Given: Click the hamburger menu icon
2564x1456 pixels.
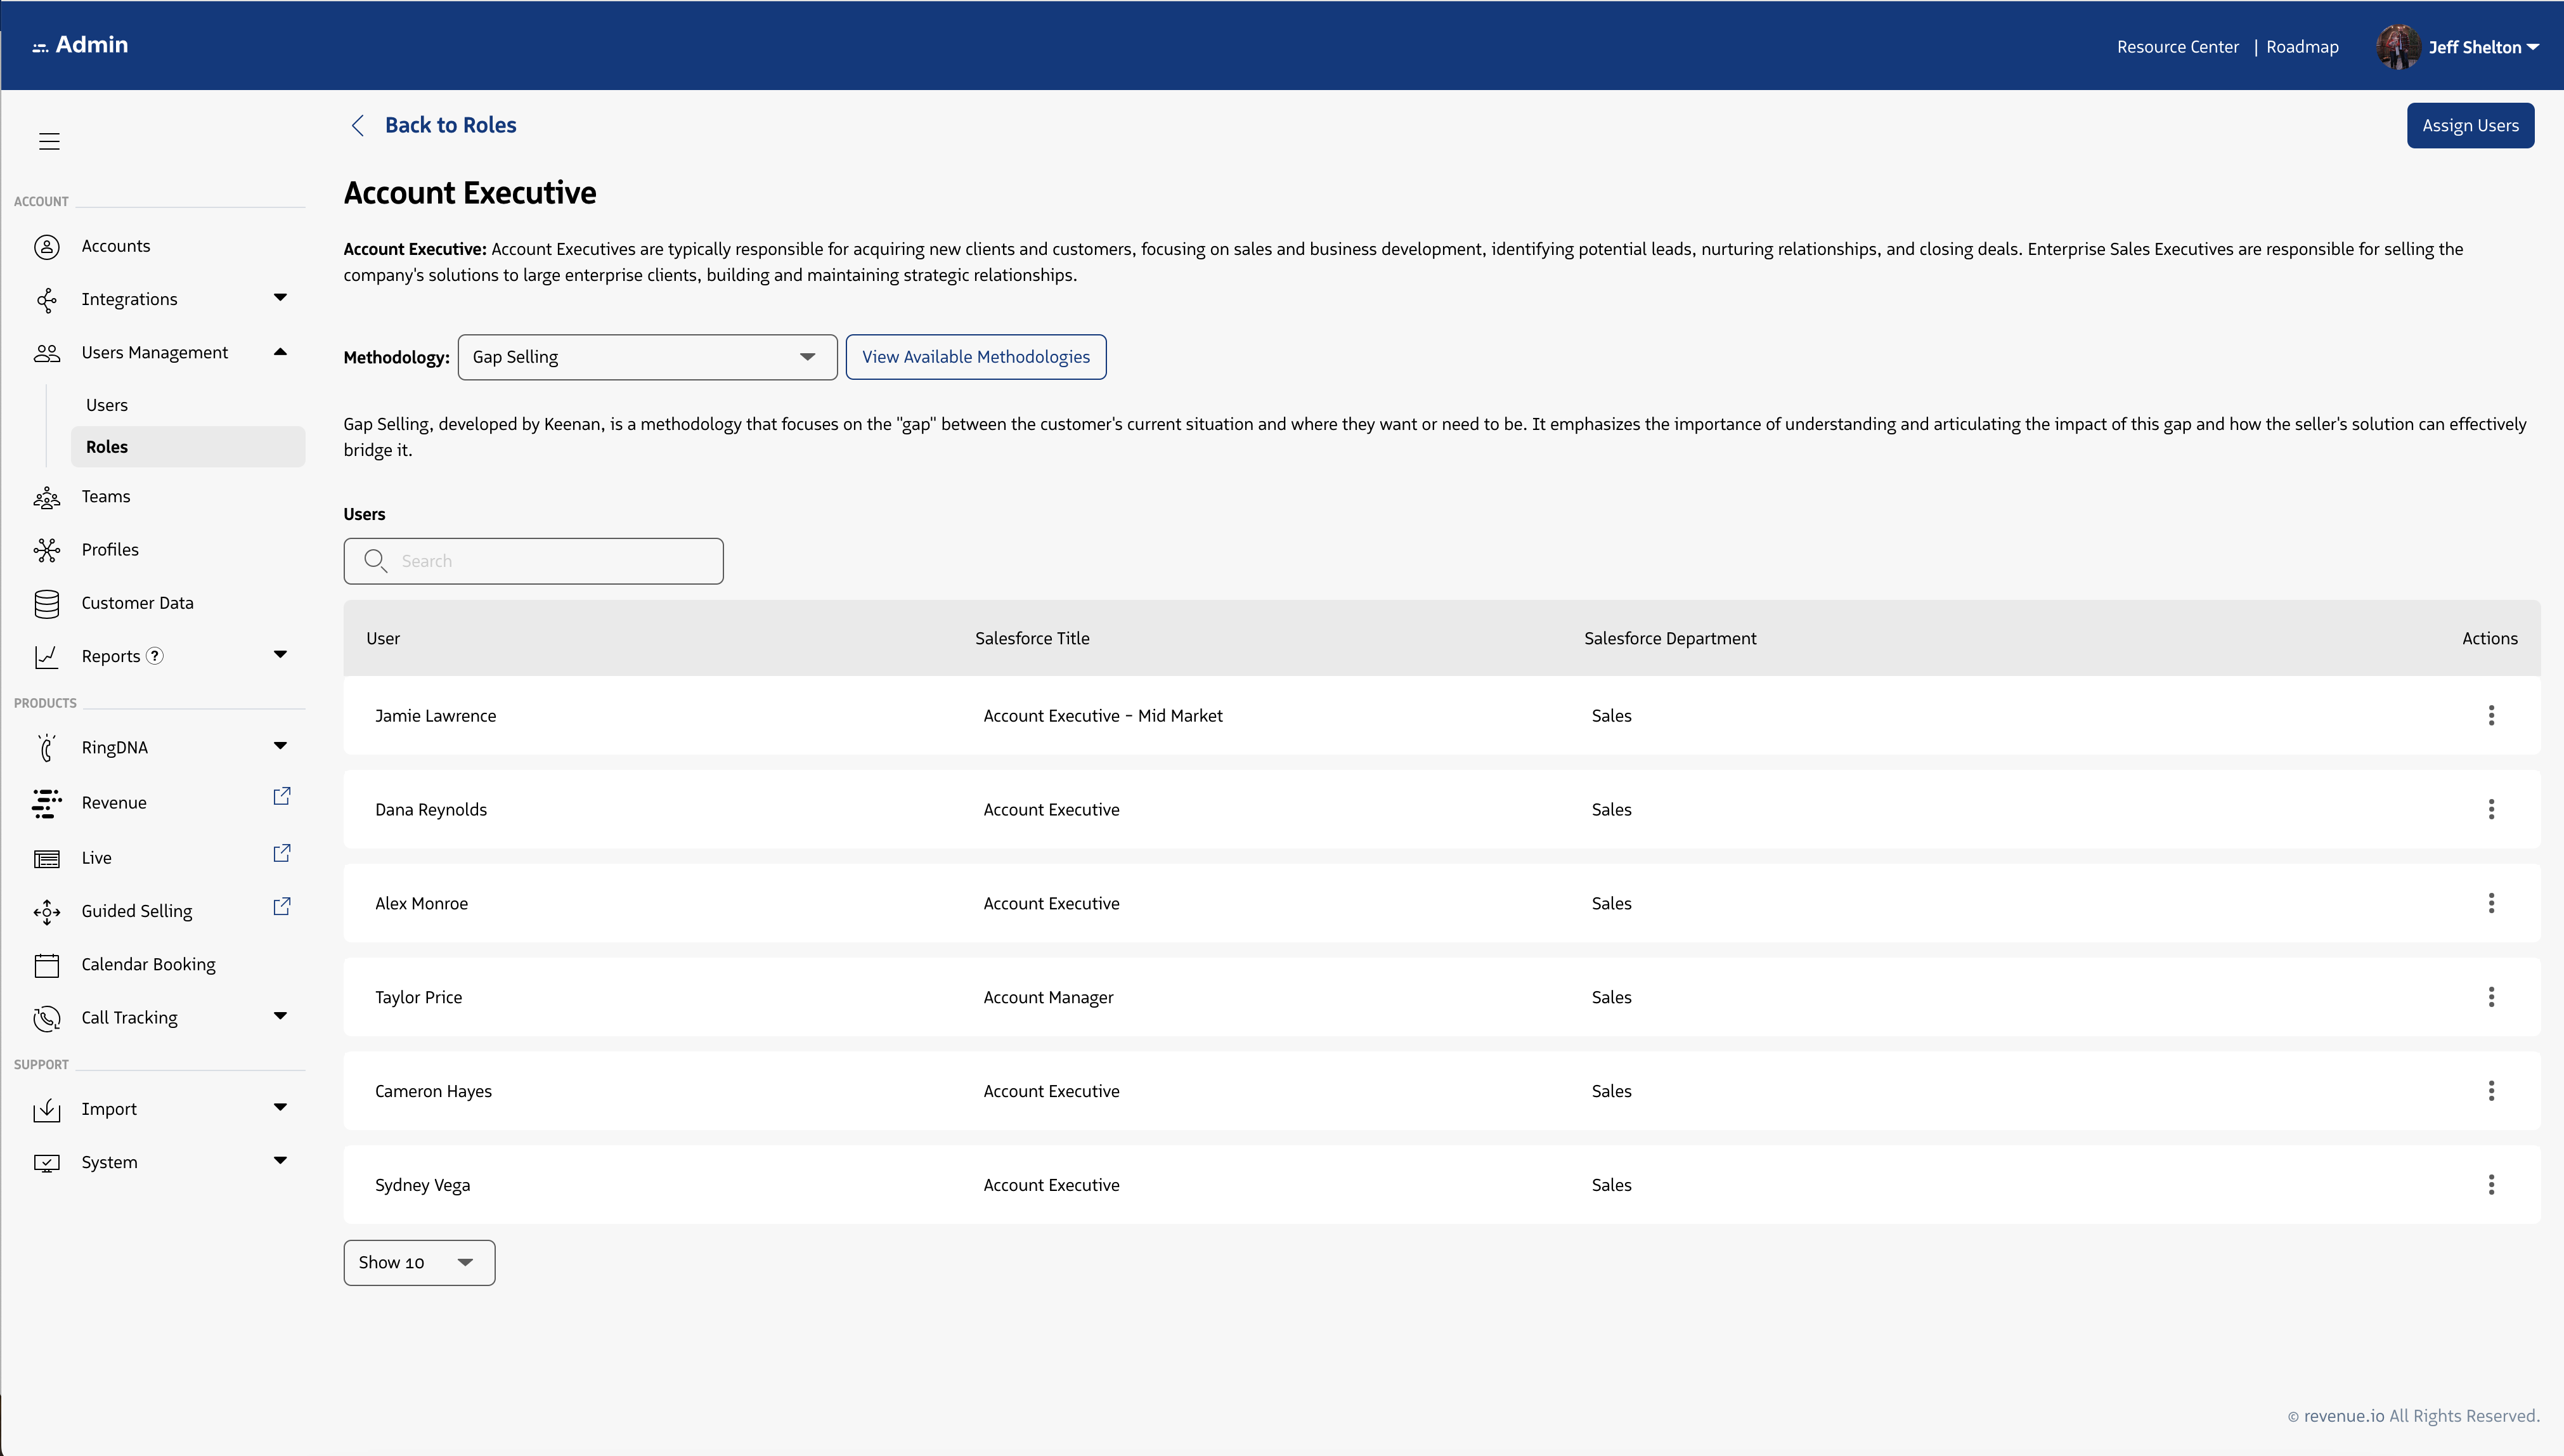Looking at the screenshot, I should click(x=49, y=141).
